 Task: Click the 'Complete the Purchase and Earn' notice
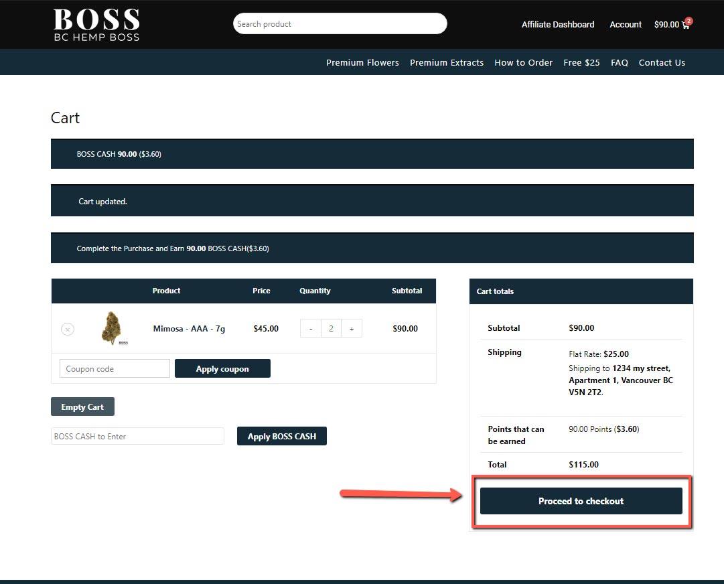(x=372, y=248)
